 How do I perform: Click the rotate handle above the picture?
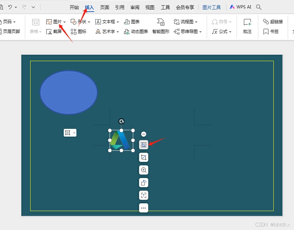click(122, 121)
